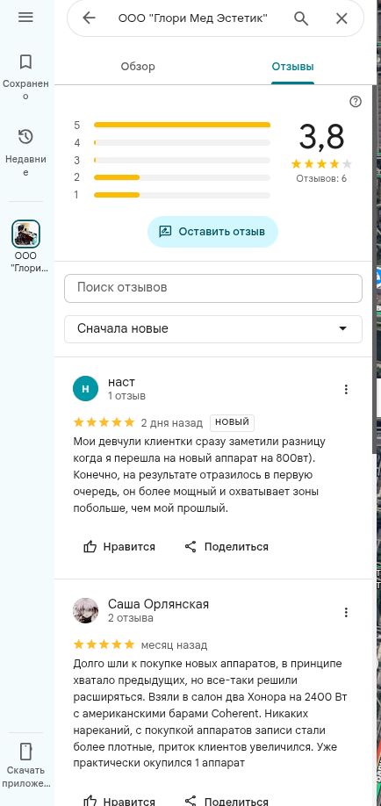Select the ООО "Глори..." sidebar thumbnail
Viewport: 381px width, 806px height.
pyautogui.click(x=25, y=234)
